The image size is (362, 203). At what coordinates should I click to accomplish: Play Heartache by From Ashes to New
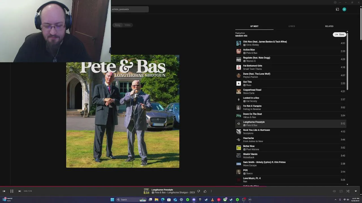coord(291,140)
